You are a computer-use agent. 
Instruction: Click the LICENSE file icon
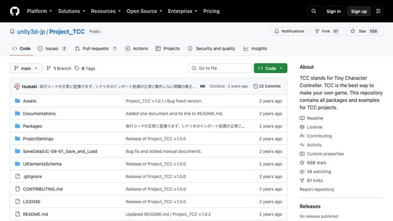click(17, 201)
